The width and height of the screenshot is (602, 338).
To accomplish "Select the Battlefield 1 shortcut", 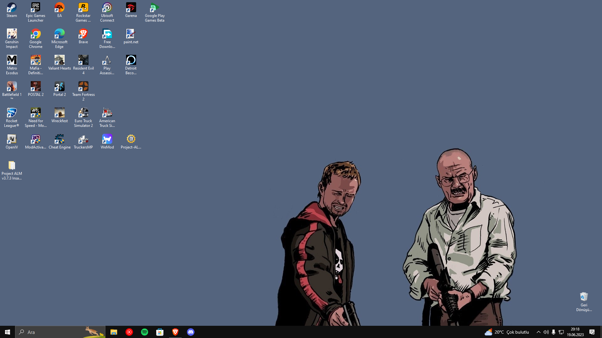I will pos(12,91).
